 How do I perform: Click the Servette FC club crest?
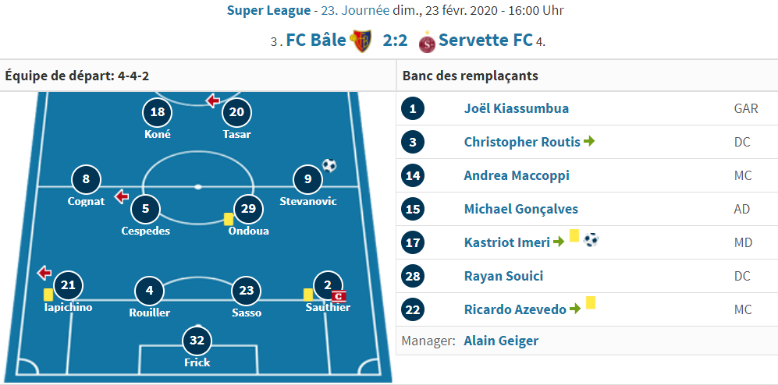[427, 41]
